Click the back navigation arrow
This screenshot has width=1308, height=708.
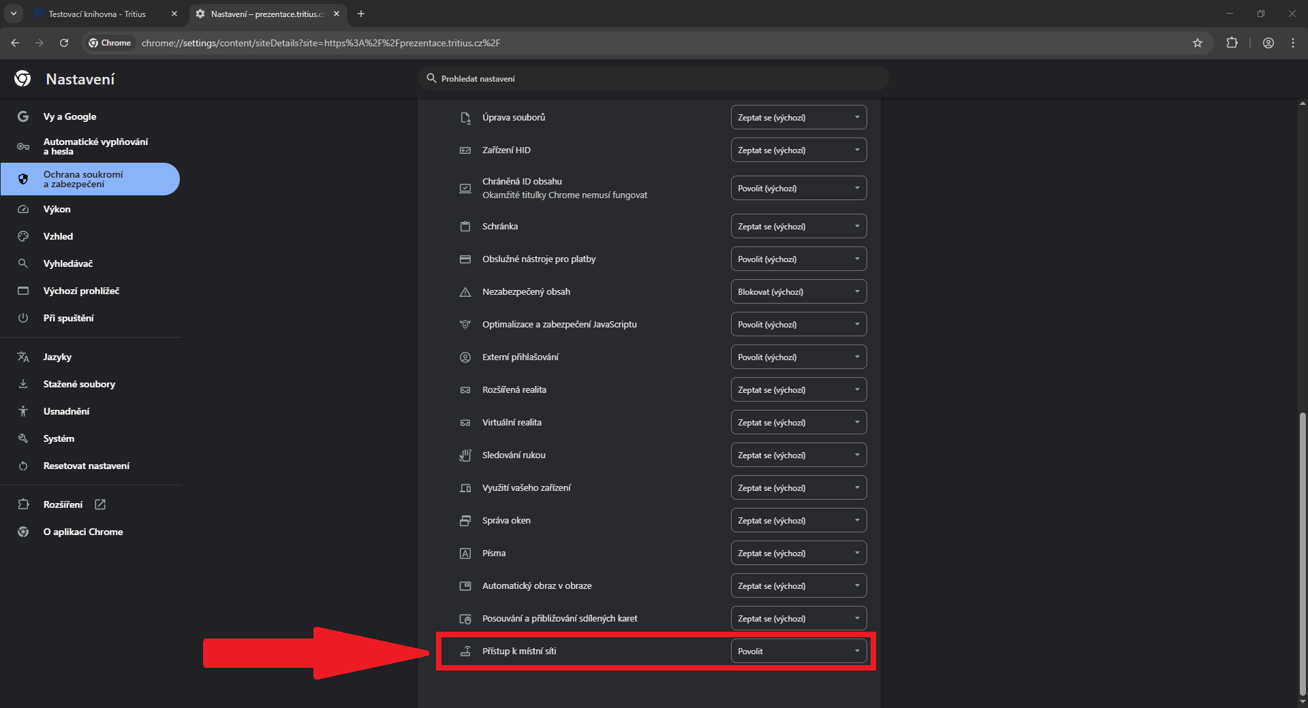coord(15,43)
